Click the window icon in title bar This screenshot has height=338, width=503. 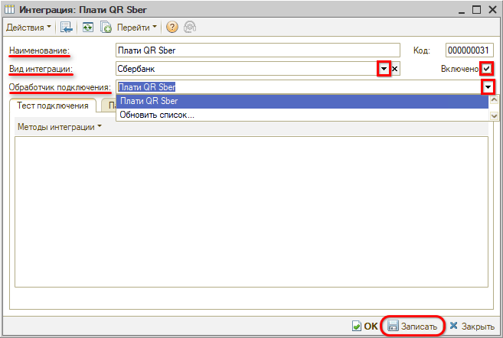click(x=10, y=10)
